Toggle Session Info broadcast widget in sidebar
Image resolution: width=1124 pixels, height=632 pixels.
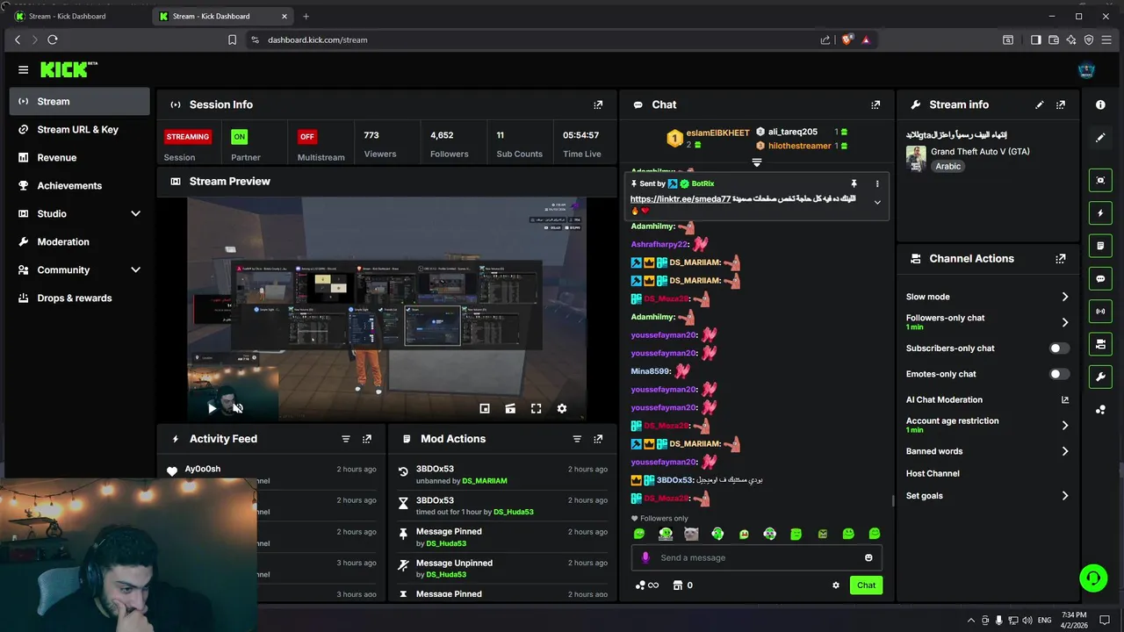coord(1100,311)
